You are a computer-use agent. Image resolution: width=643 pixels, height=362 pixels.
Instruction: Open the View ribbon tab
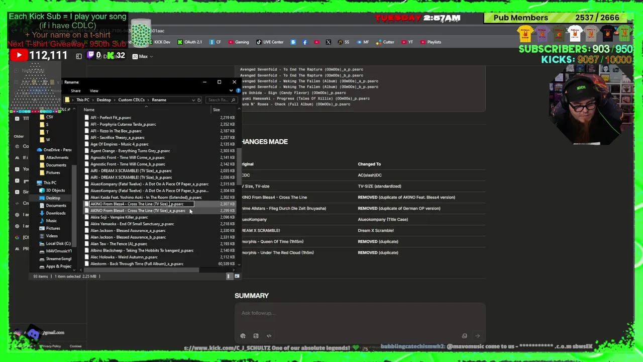pos(94,91)
